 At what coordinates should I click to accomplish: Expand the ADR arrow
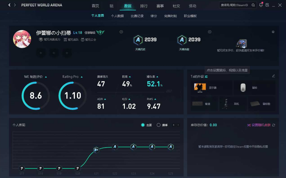105,99
